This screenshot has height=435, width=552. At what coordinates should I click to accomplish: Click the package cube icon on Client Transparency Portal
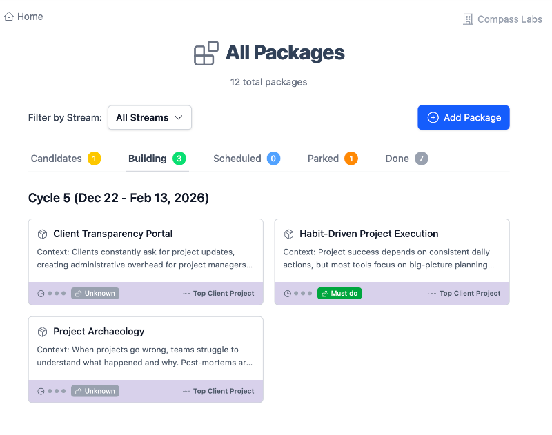pyautogui.click(x=42, y=234)
